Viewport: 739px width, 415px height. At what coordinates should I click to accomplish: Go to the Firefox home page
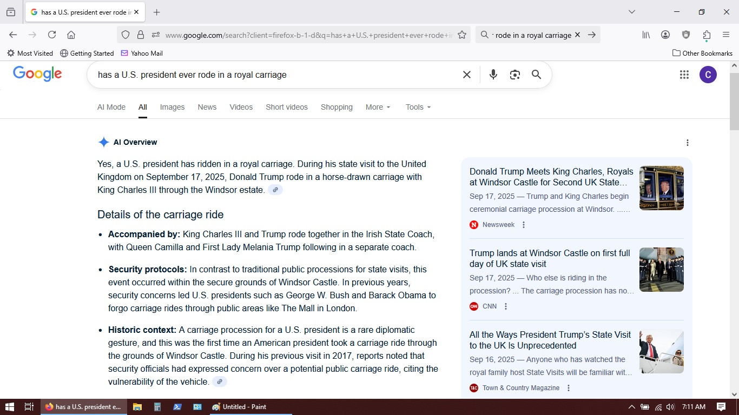pos(71,35)
